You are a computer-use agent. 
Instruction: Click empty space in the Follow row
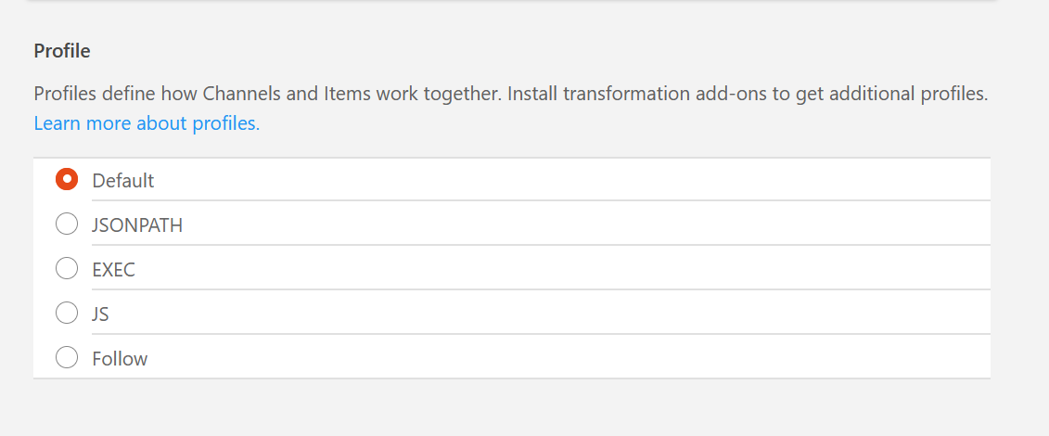coord(556,358)
